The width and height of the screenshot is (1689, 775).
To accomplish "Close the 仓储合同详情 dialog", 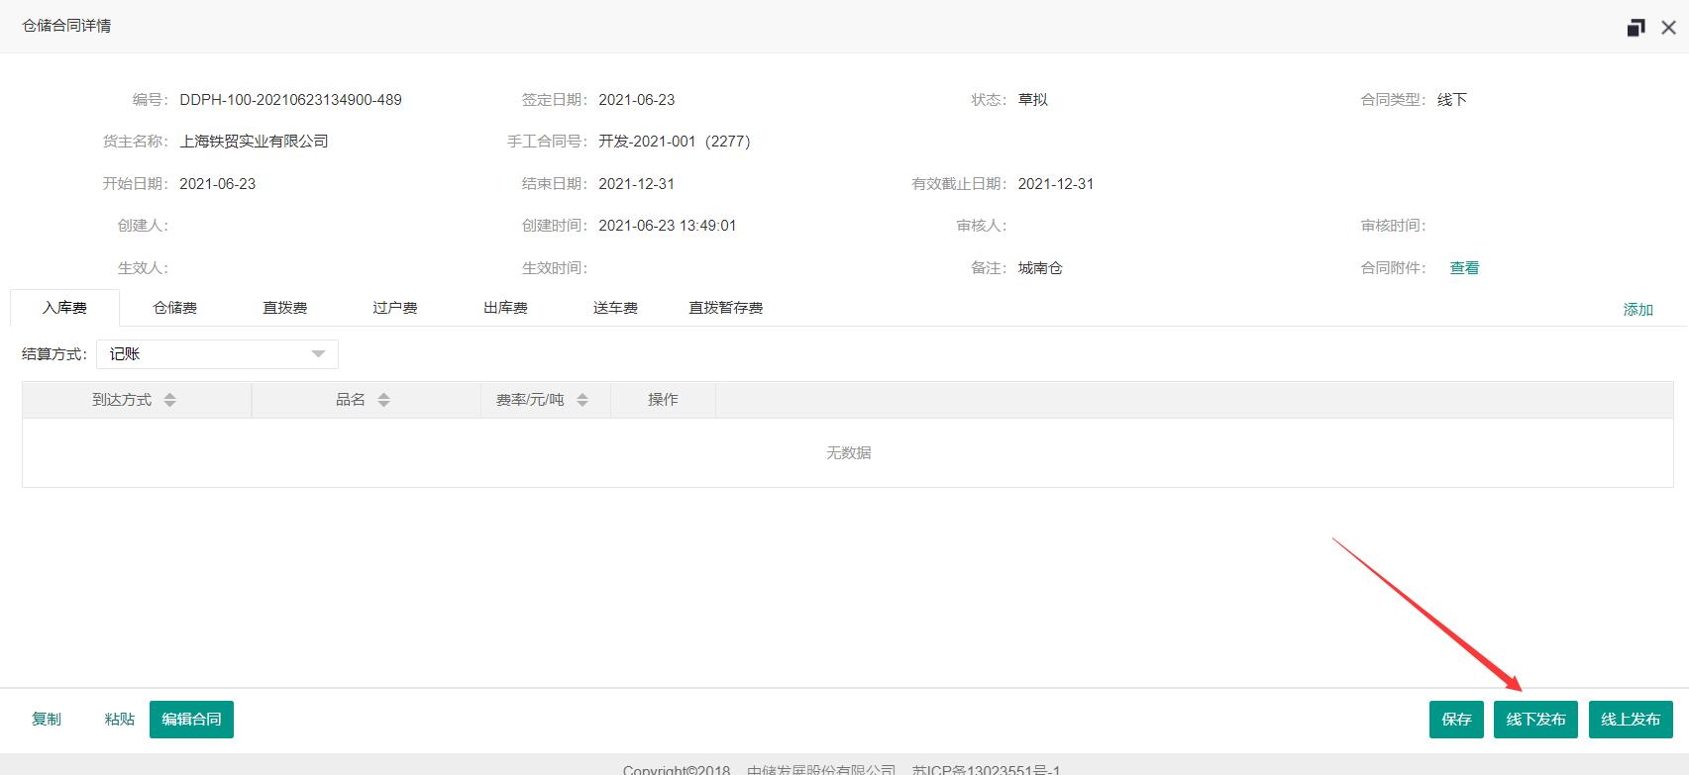I will tap(1668, 28).
